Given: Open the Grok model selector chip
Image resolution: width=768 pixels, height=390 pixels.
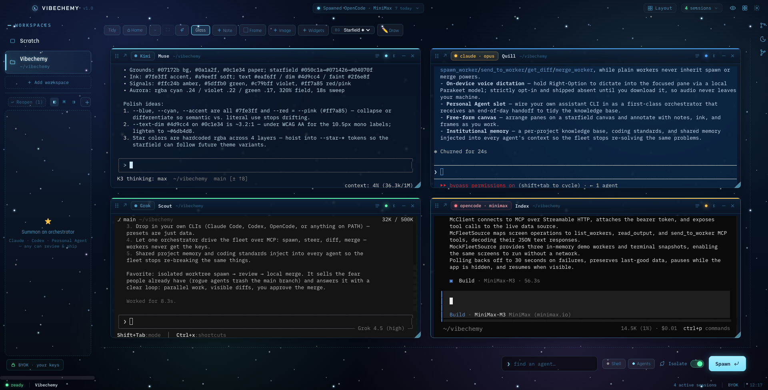Looking at the screenshot, I should pyautogui.click(x=142, y=206).
